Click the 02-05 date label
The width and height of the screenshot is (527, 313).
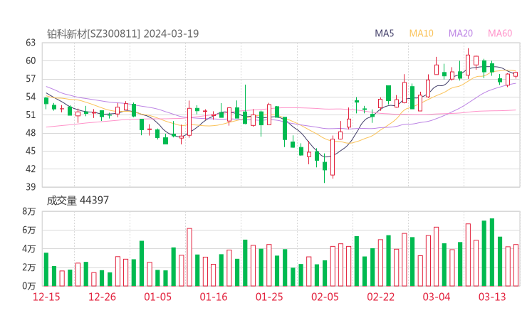pyautogui.click(x=325, y=297)
